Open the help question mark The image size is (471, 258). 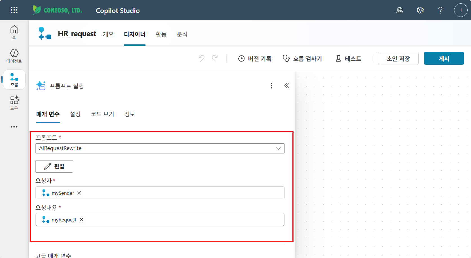tap(440, 10)
